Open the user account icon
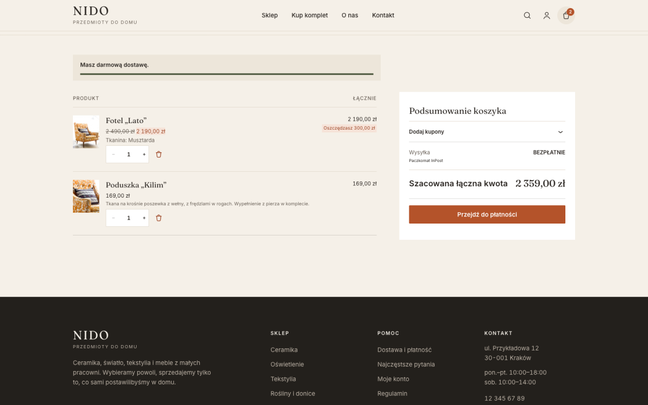 (x=546, y=16)
